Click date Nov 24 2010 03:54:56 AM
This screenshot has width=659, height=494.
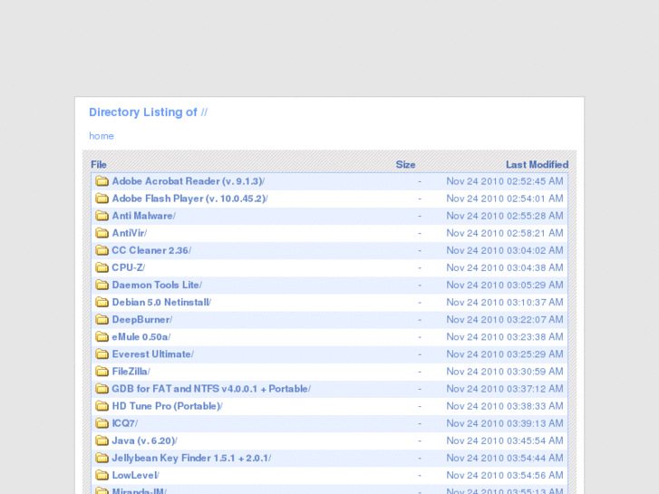[x=505, y=475]
